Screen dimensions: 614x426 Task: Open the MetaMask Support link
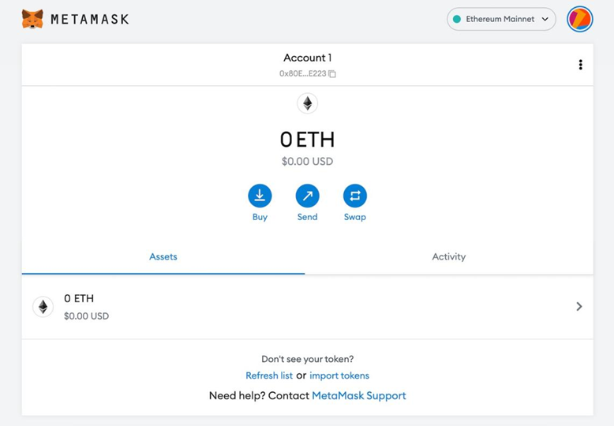(x=358, y=395)
